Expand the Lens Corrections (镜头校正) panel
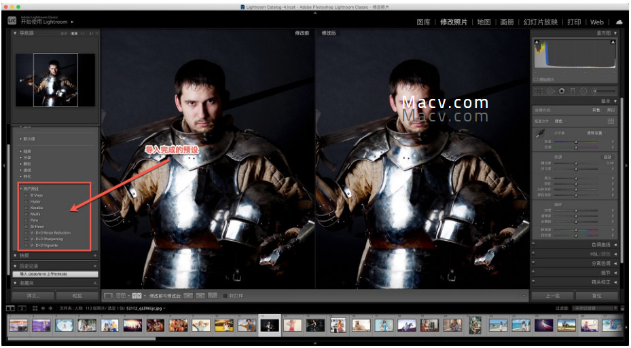 (615, 282)
